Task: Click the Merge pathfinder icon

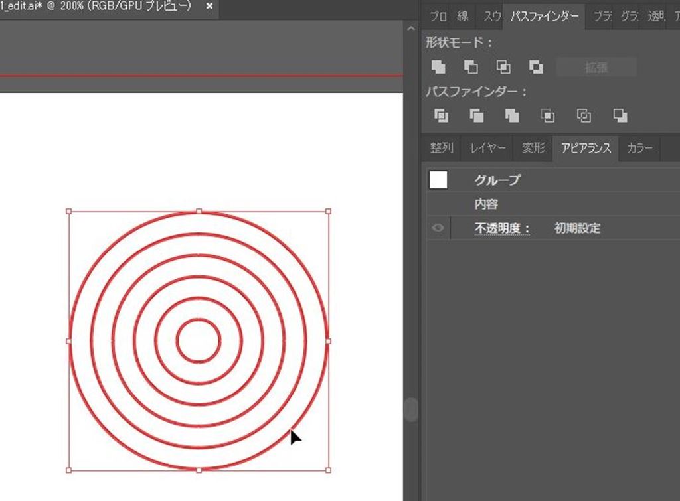Action: coord(512,116)
